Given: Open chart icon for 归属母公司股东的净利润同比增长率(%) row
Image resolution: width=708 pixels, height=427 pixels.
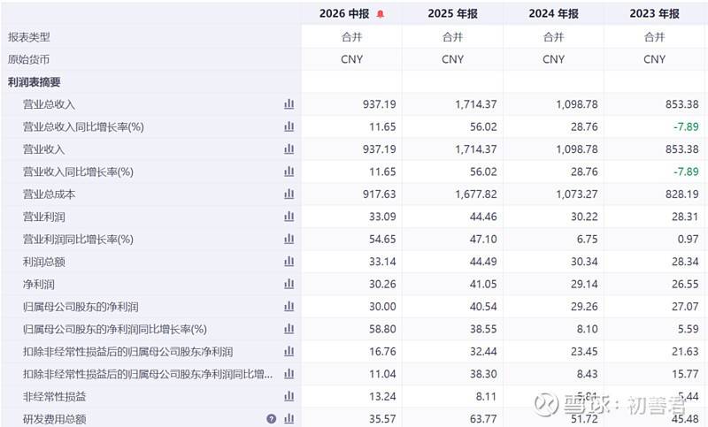Looking at the screenshot, I should (x=289, y=329).
